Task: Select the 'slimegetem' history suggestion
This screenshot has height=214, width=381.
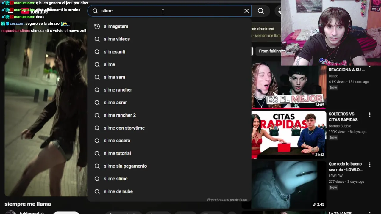Action: [169, 26]
